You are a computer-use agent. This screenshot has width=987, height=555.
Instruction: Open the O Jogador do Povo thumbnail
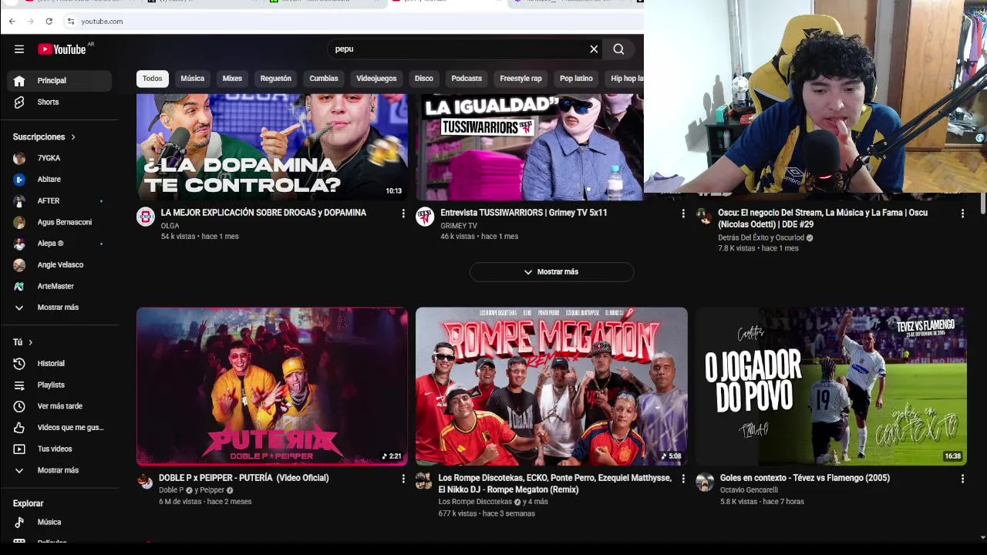click(x=831, y=387)
